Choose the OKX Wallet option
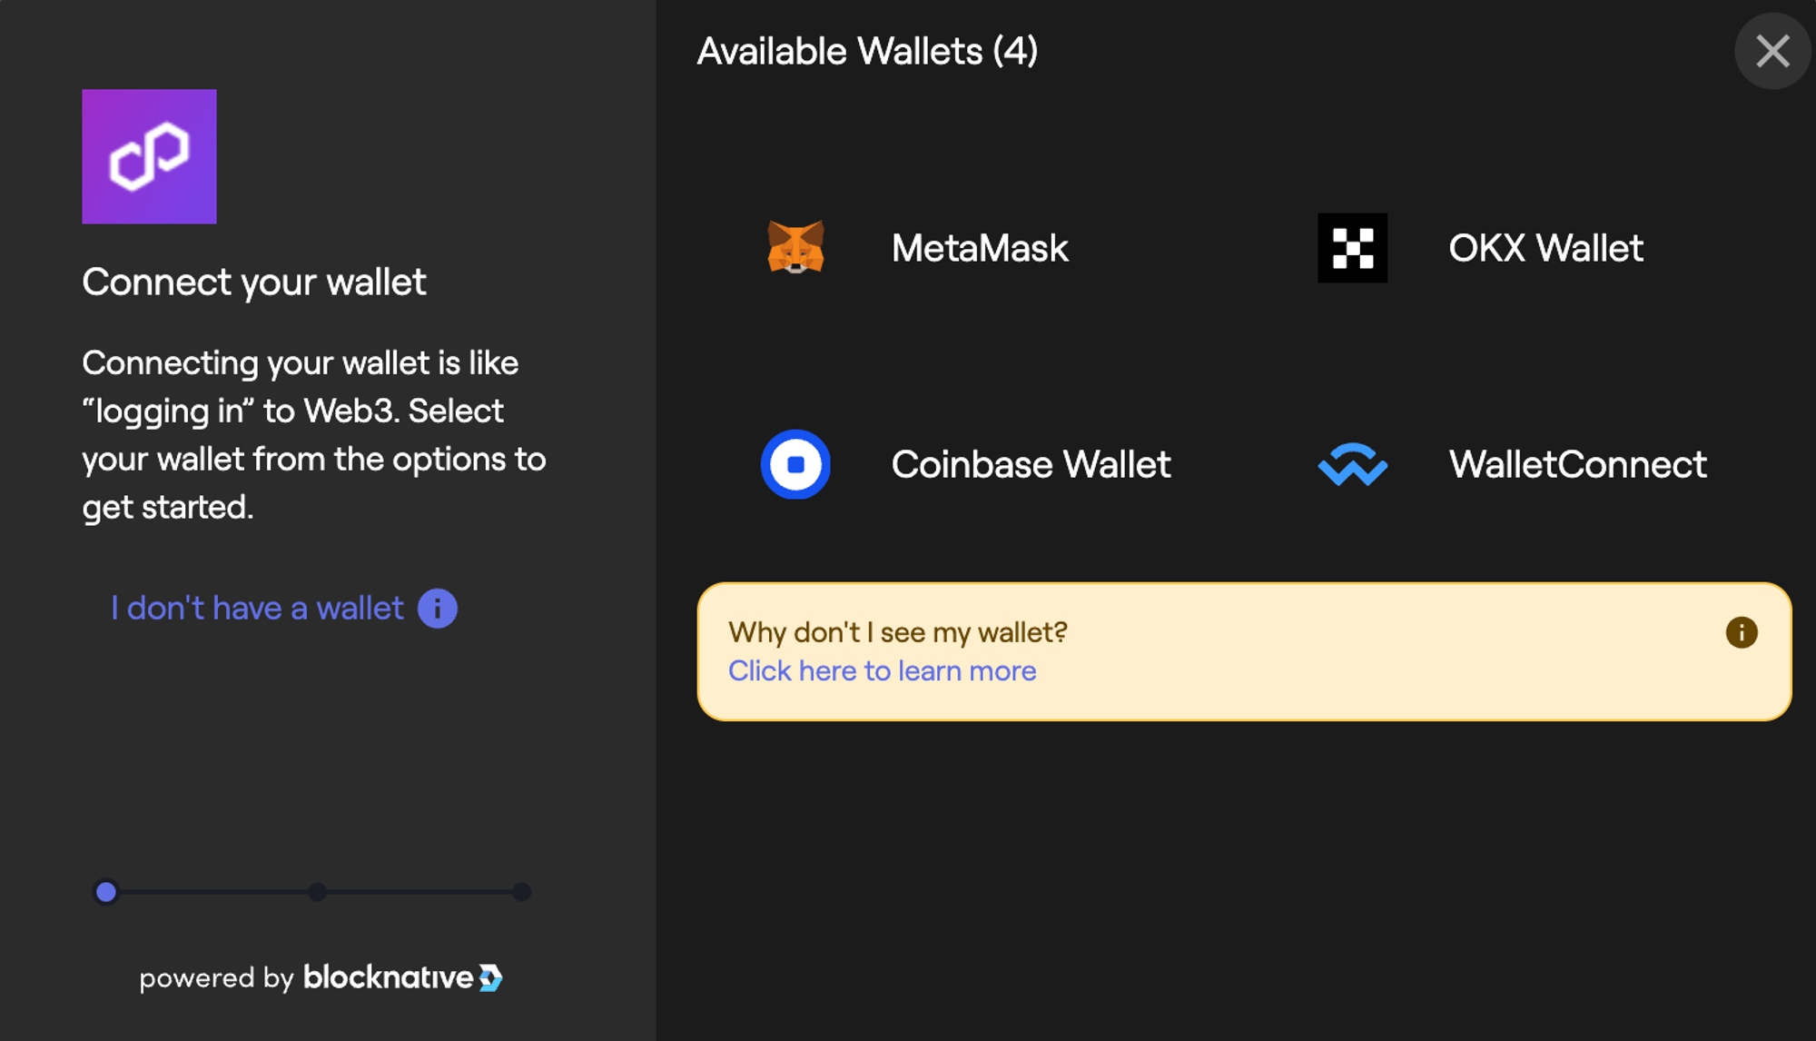1816x1041 pixels. (x=1545, y=248)
